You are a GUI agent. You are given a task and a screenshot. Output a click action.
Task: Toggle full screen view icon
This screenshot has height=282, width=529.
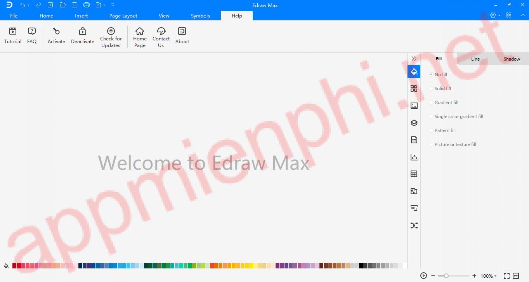506,276
